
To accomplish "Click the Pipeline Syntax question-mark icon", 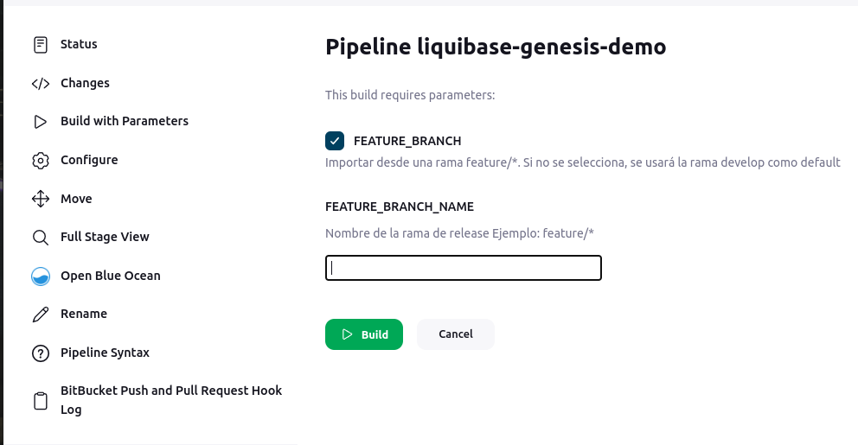I will pyautogui.click(x=41, y=353).
